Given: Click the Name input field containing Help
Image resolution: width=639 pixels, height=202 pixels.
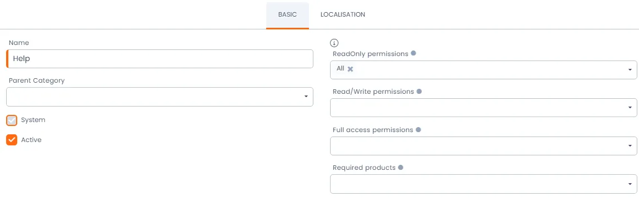Looking at the screenshot, I should click(160, 59).
